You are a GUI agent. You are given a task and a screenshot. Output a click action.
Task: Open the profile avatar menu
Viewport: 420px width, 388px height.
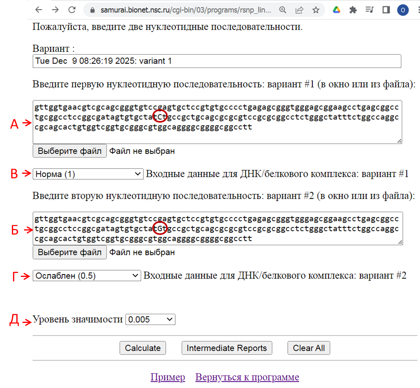(x=403, y=10)
